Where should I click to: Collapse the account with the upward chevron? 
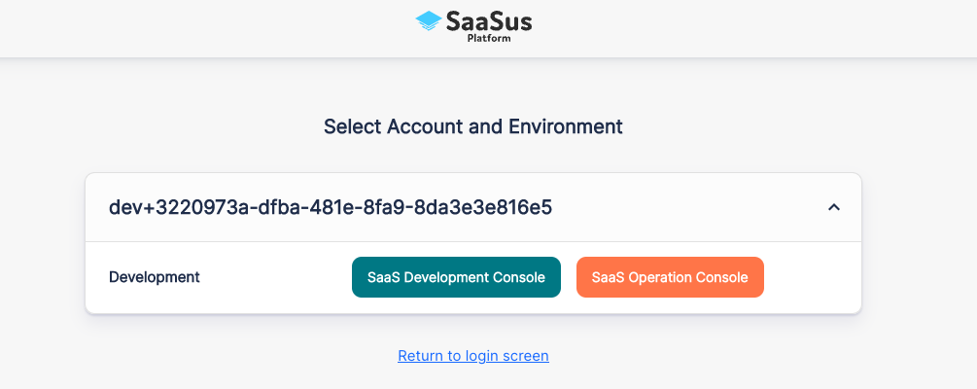834,207
